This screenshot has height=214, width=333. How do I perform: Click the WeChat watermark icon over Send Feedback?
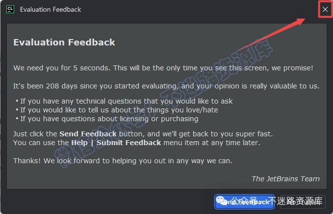[221, 201]
